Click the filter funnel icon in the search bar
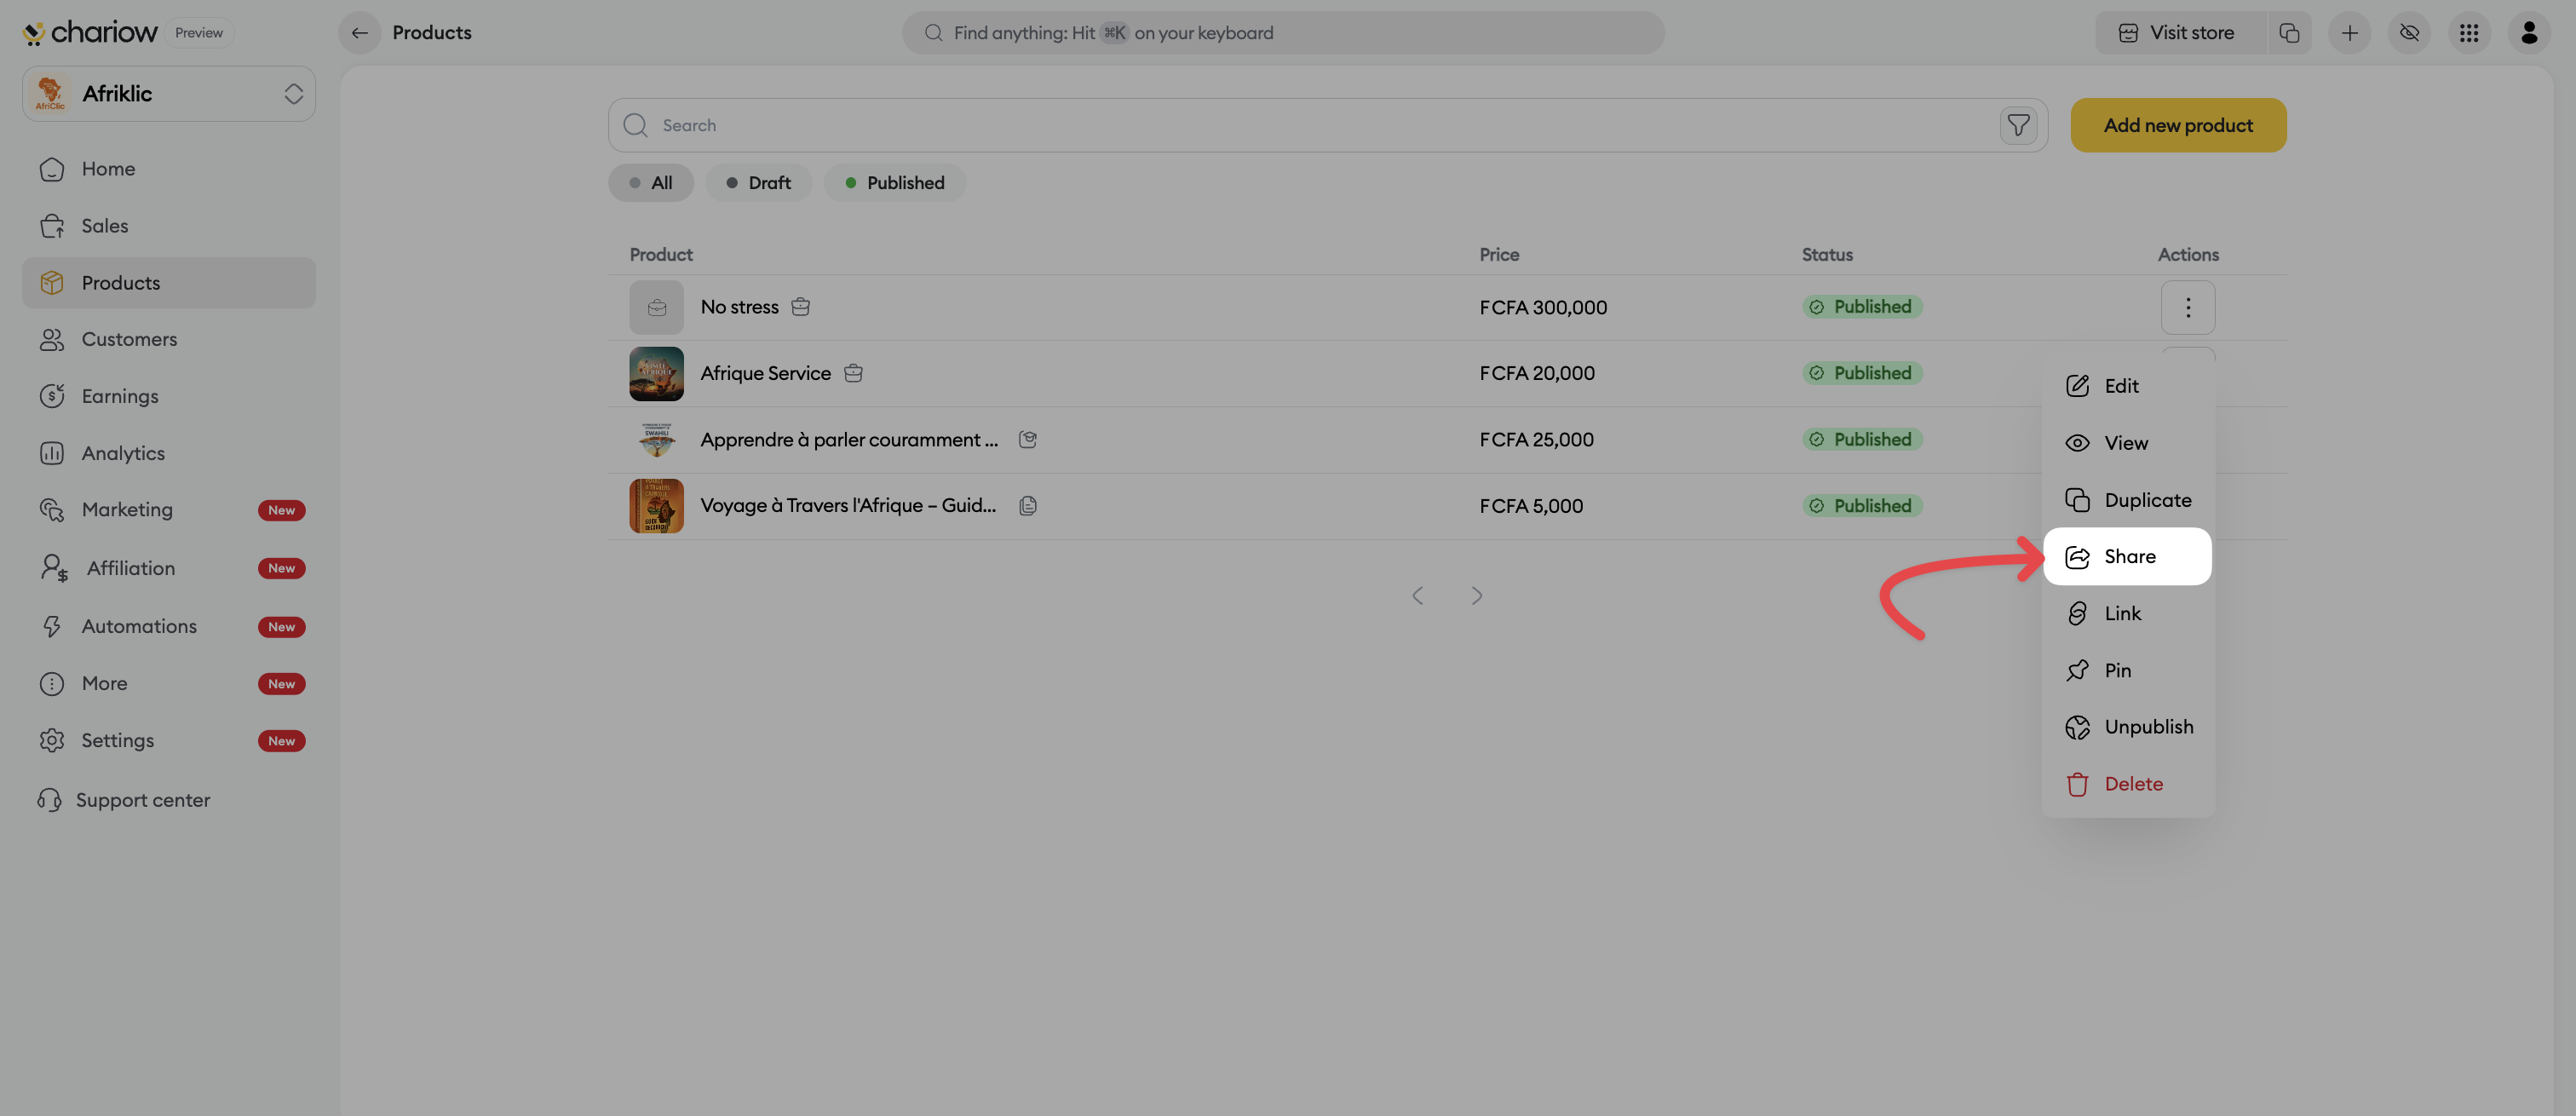The image size is (2576, 1116). pos(2018,125)
